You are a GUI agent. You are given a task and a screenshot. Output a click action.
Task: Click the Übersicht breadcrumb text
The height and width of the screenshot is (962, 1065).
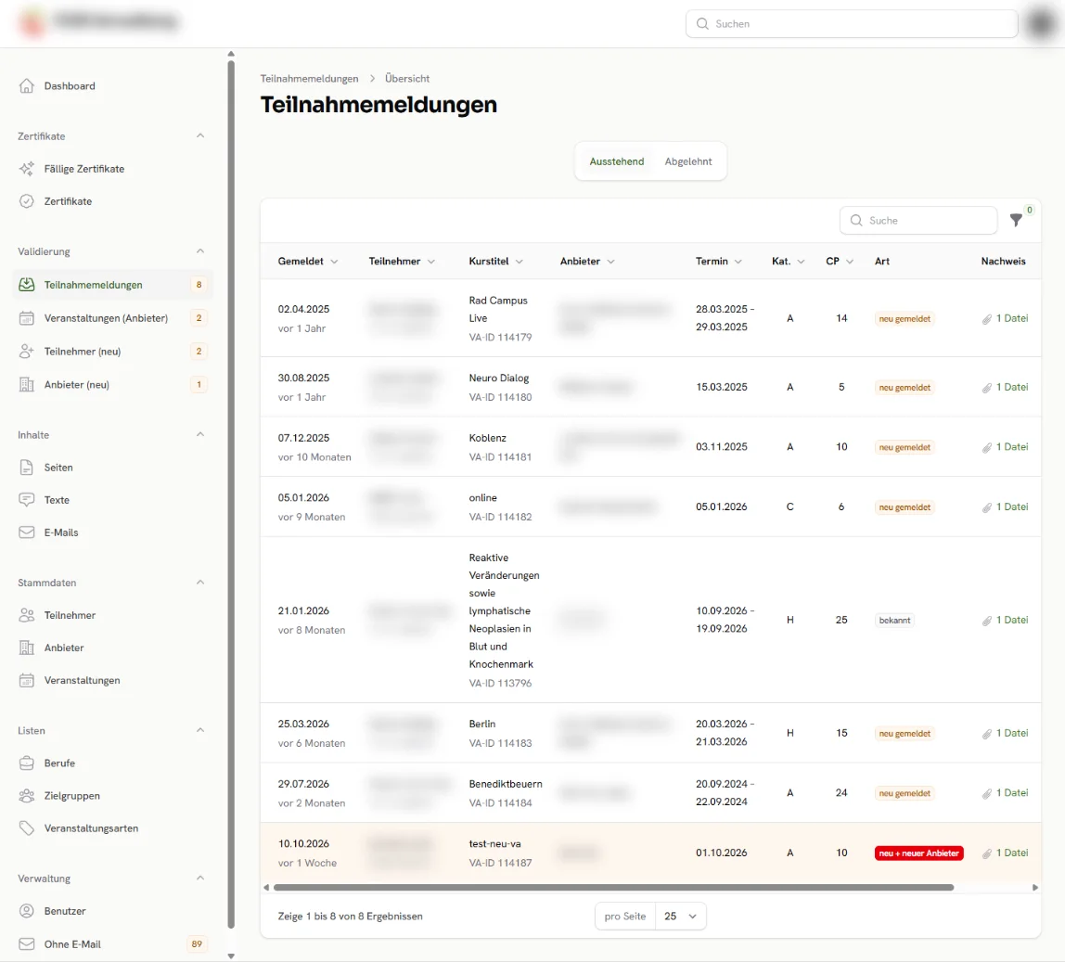[x=407, y=79]
